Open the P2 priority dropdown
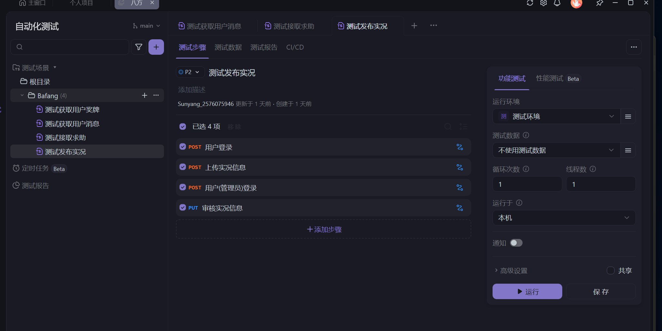662x331 pixels. pos(190,72)
